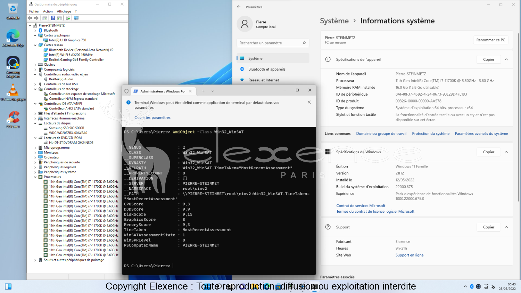Expand the Claviers node

pyautogui.click(x=35, y=65)
